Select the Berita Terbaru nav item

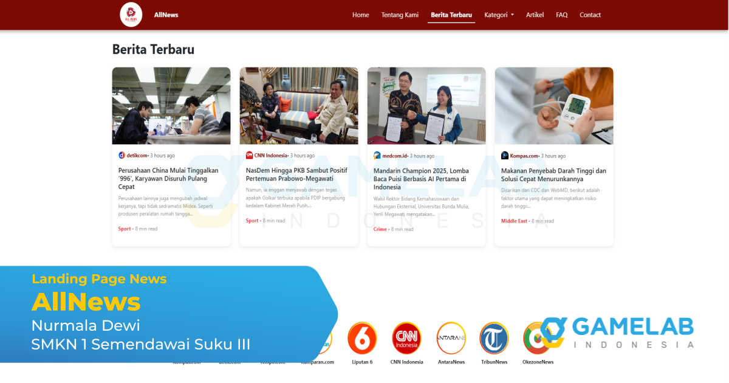coord(451,15)
